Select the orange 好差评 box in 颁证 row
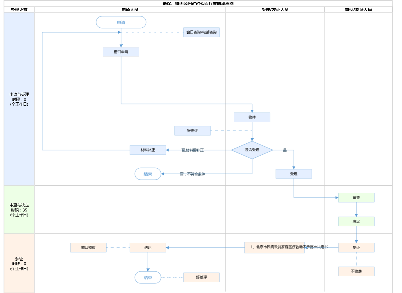The height and width of the screenshot is (293, 402). click(201, 277)
